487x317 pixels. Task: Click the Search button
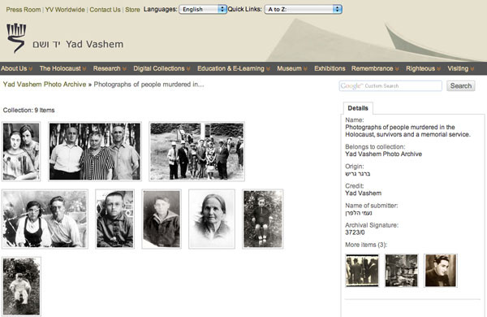click(460, 86)
